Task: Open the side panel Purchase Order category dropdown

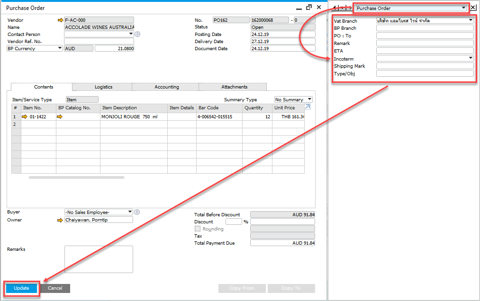Action: click(464, 8)
